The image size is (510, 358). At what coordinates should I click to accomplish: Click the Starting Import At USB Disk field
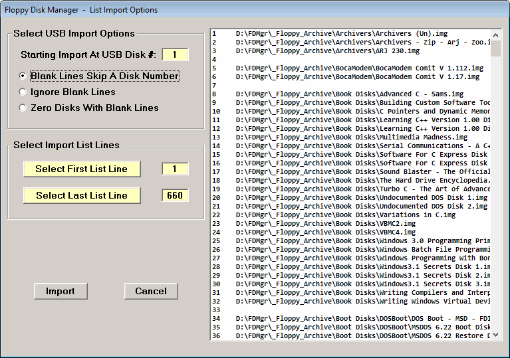175,54
